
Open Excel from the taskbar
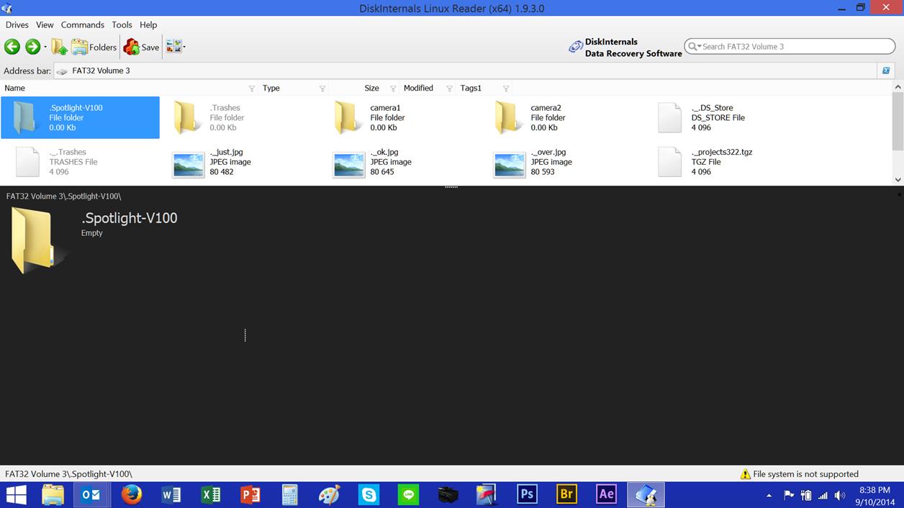click(211, 494)
